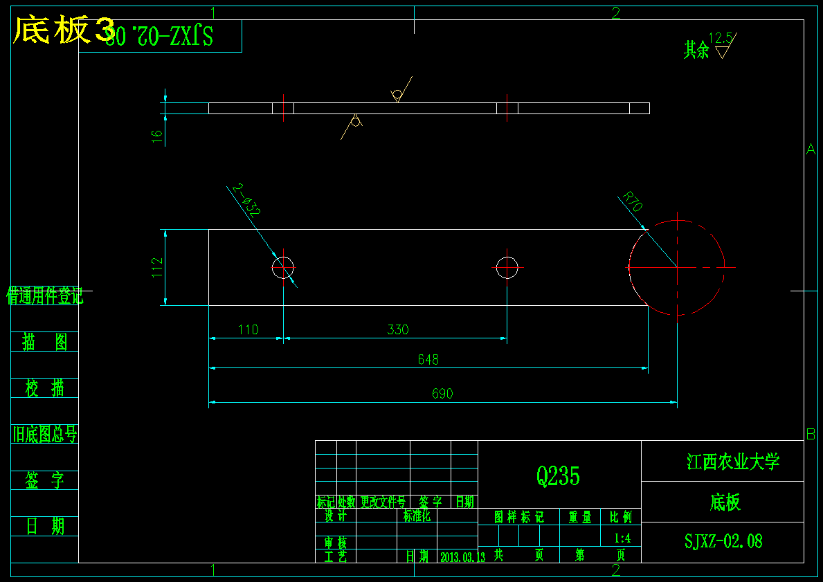The height and width of the screenshot is (582, 823).
Task: Select the date 2013.03.13
Action: (462, 557)
